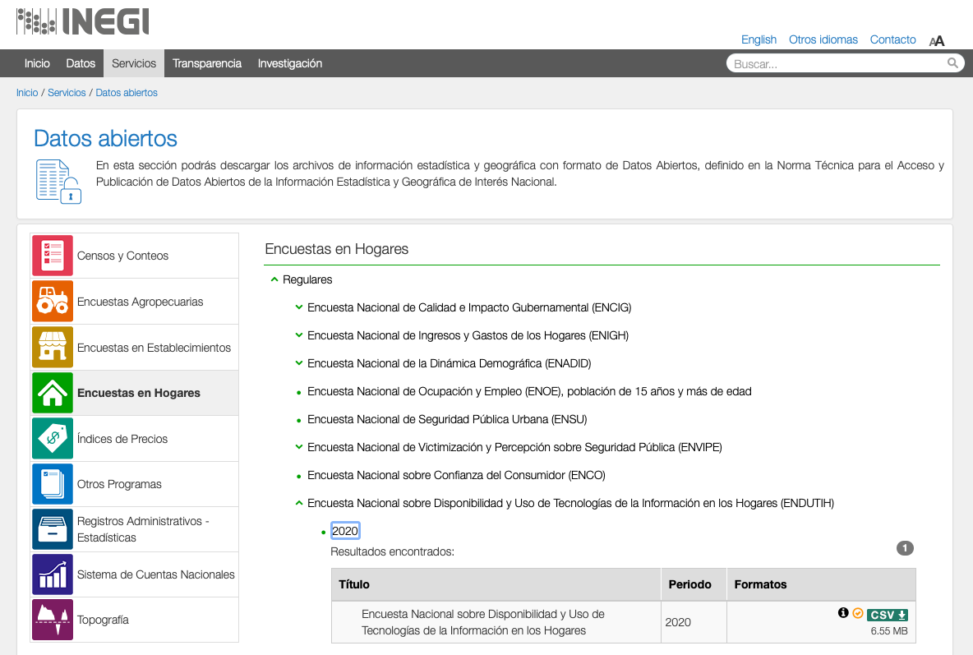The height and width of the screenshot is (655, 973).
Task: Click the info icon in the ENDUTIH row
Action: pyautogui.click(x=842, y=613)
